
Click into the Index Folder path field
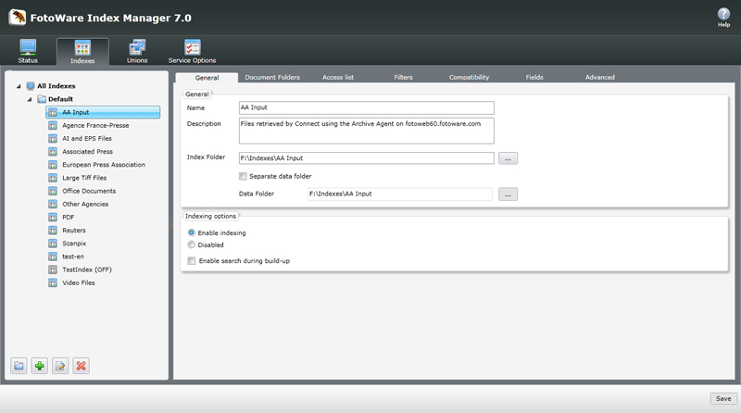pos(366,158)
